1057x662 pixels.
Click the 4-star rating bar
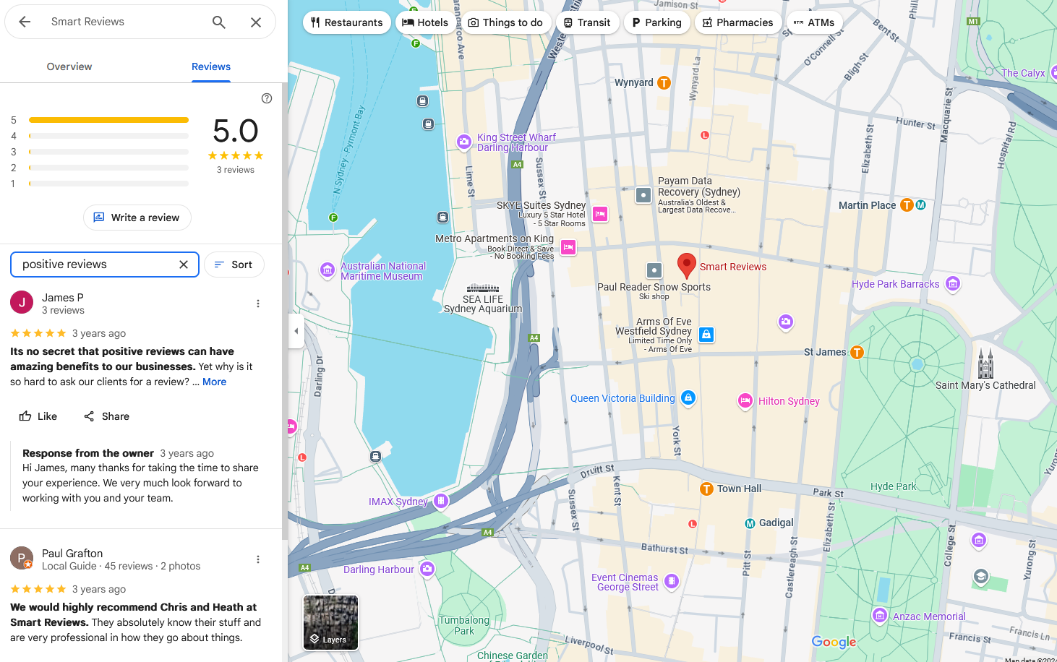tap(108, 136)
